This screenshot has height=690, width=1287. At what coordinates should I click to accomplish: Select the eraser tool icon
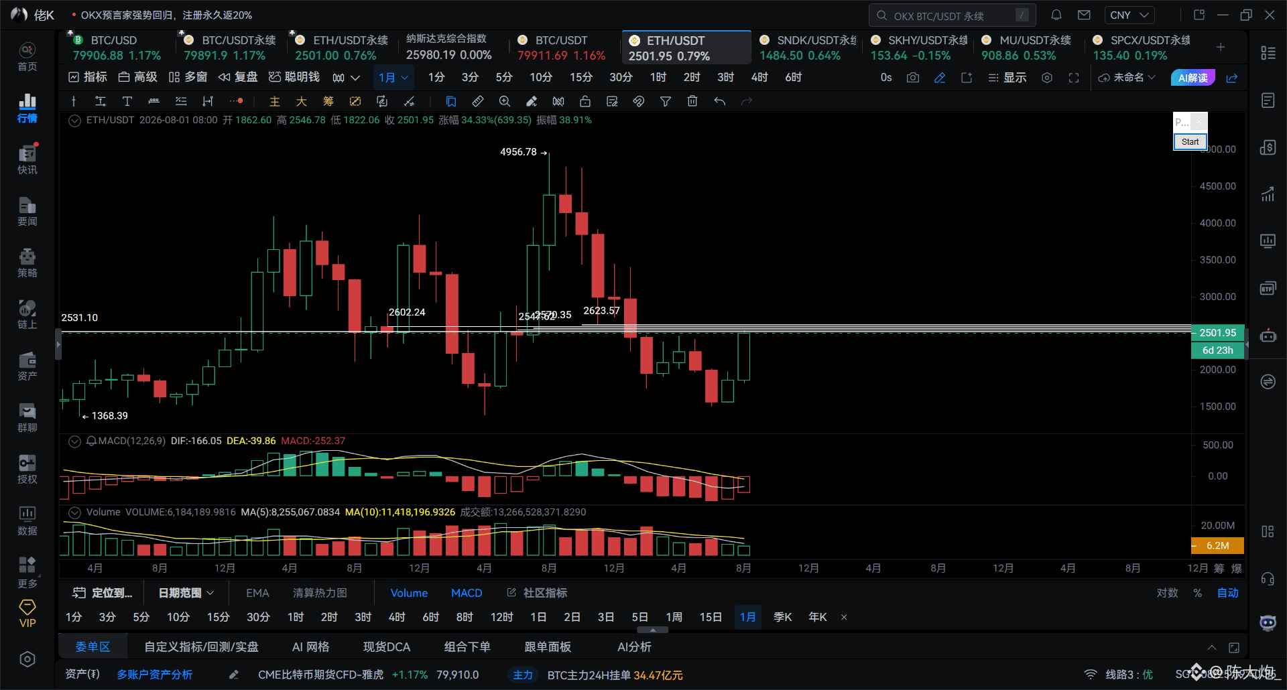click(x=531, y=101)
